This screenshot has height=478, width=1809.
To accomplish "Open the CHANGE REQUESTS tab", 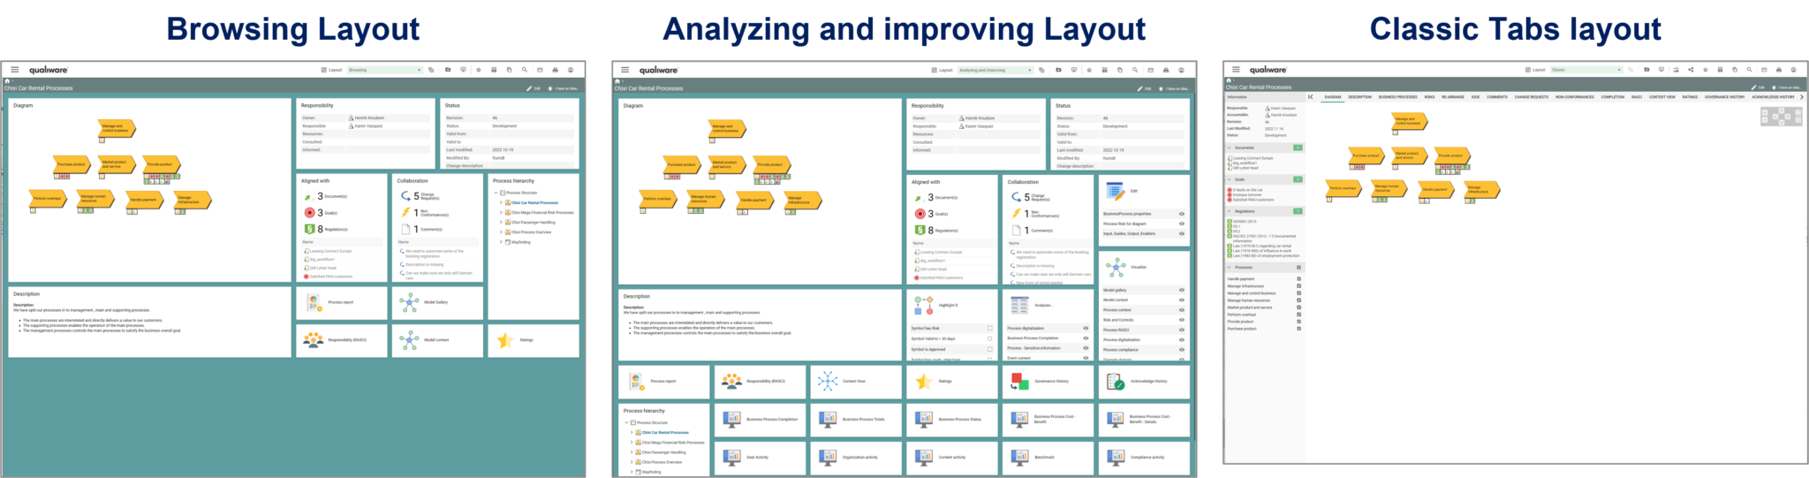I will 1531,97.
